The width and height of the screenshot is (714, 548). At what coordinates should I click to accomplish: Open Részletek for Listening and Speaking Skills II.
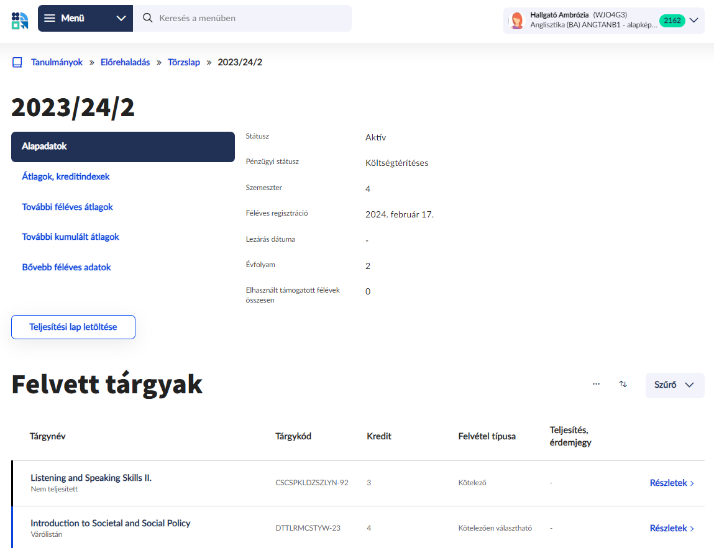[672, 483]
